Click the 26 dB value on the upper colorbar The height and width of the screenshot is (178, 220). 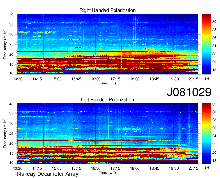214,38
